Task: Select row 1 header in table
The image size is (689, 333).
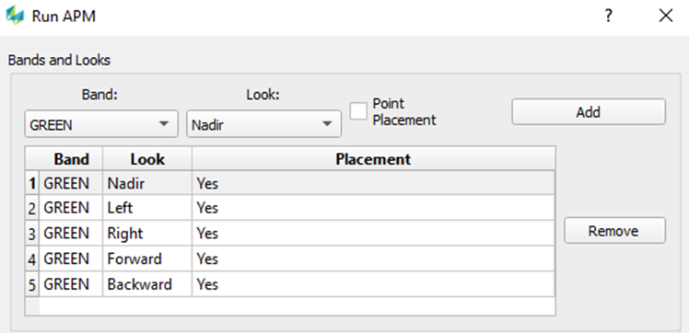Action: coord(32,183)
